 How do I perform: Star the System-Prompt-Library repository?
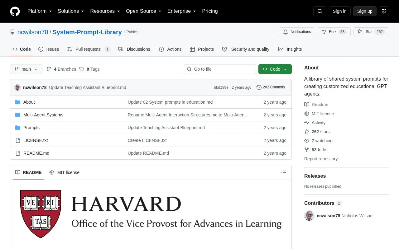click(x=371, y=32)
